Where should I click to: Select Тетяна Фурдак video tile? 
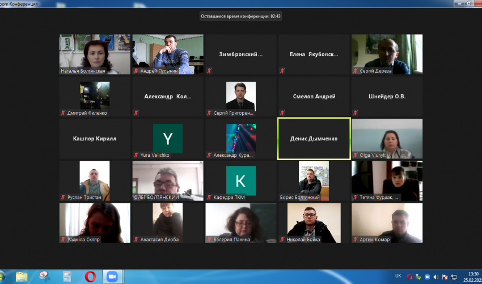pos(387,181)
